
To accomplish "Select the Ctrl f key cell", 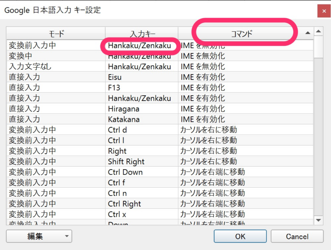I will tap(142, 182).
